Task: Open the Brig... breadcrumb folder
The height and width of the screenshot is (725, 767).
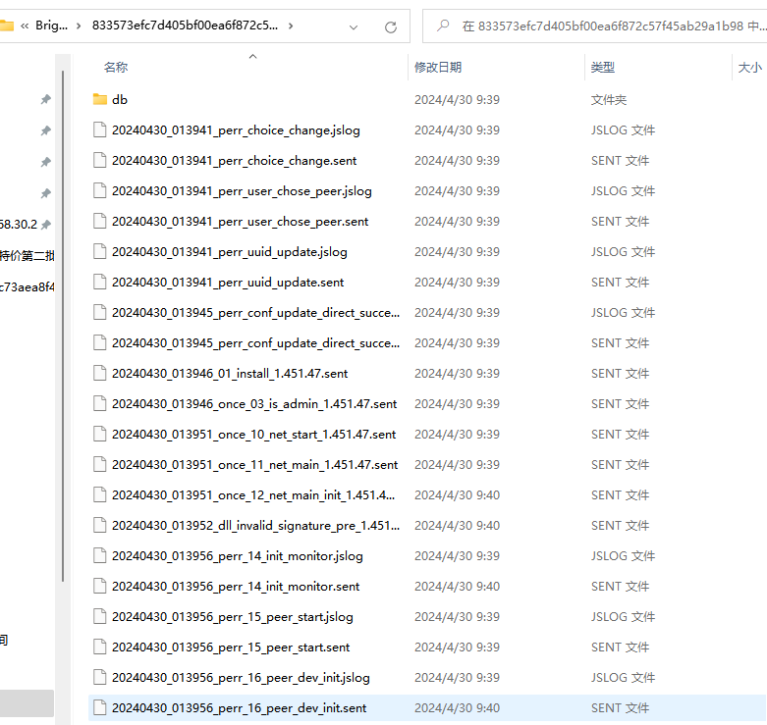Action: 51,26
